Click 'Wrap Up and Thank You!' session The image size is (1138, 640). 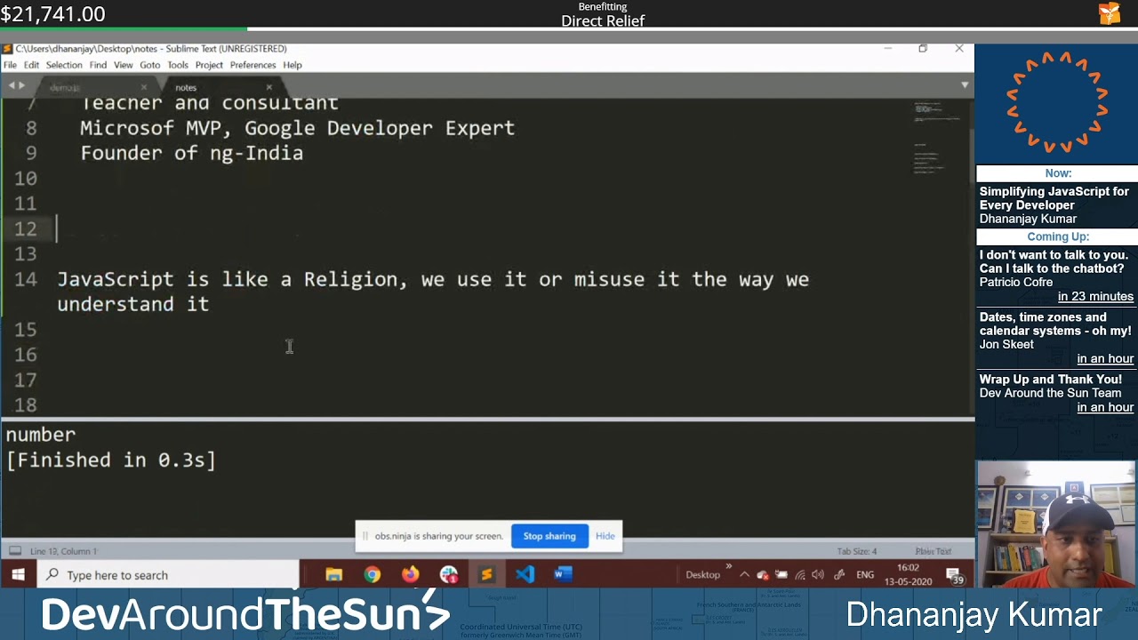[1051, 380]
